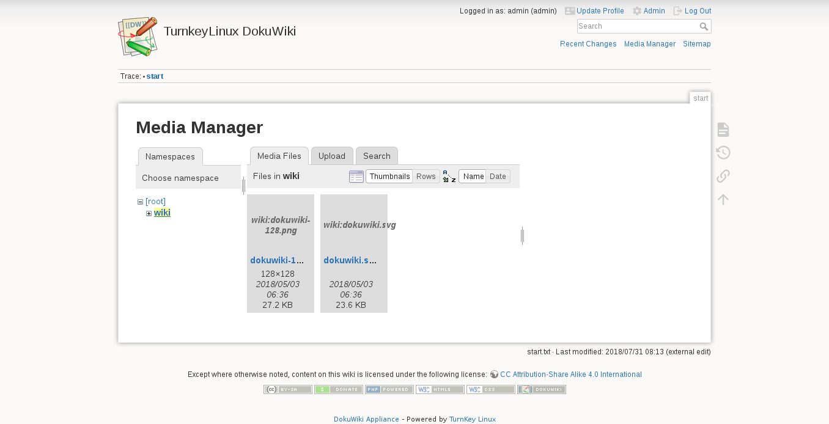829x424 pixels.
Task: Click the panel resize handle beside namespaces
Action: pos(243,186)
